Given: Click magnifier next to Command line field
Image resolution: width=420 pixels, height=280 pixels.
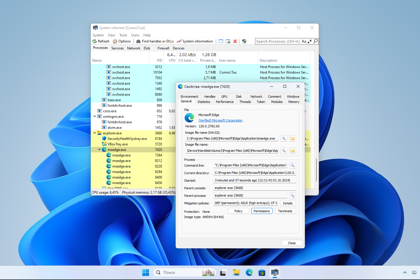Looking at the screenshot, I should coord(293,165).
